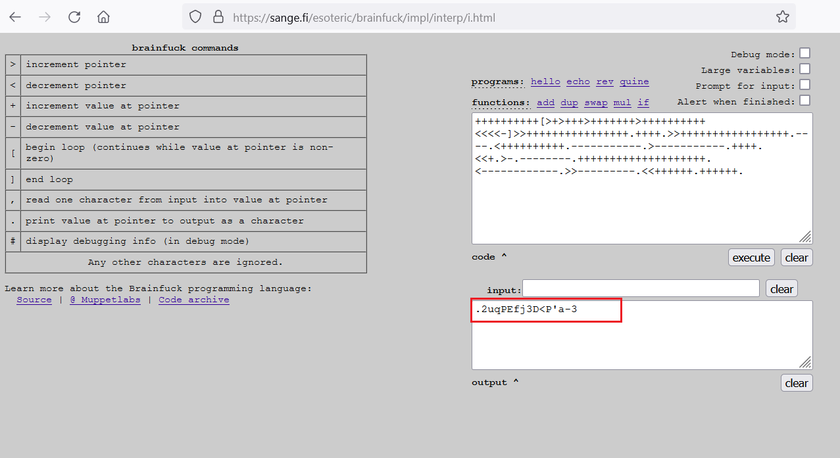Click the shield tracking protection icon

point(195,17)
